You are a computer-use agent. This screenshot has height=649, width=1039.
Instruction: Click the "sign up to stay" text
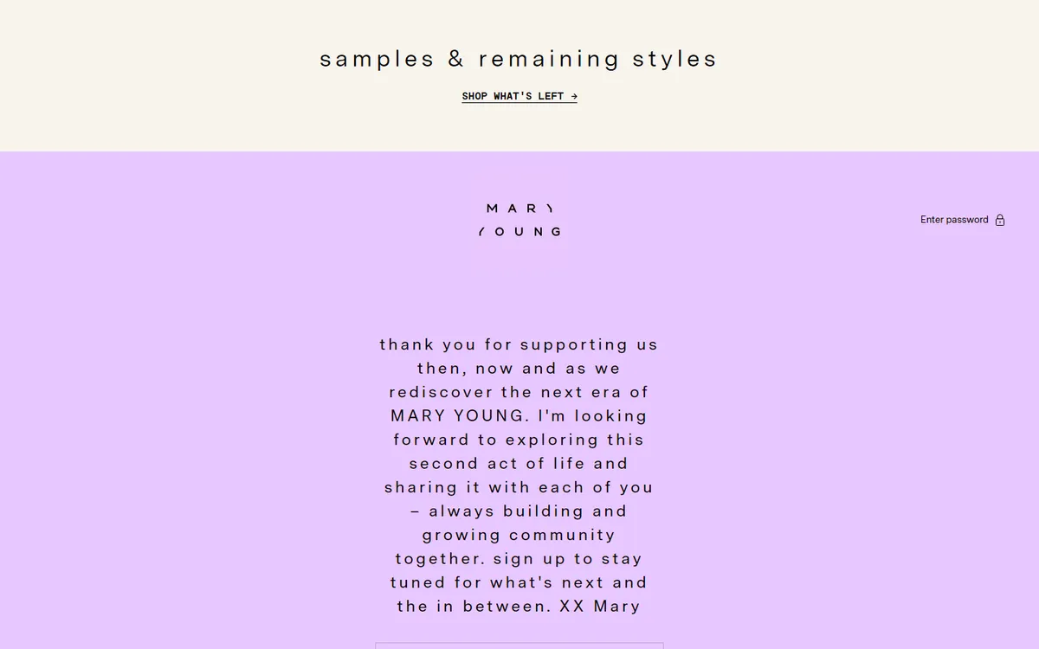point(568,559)
